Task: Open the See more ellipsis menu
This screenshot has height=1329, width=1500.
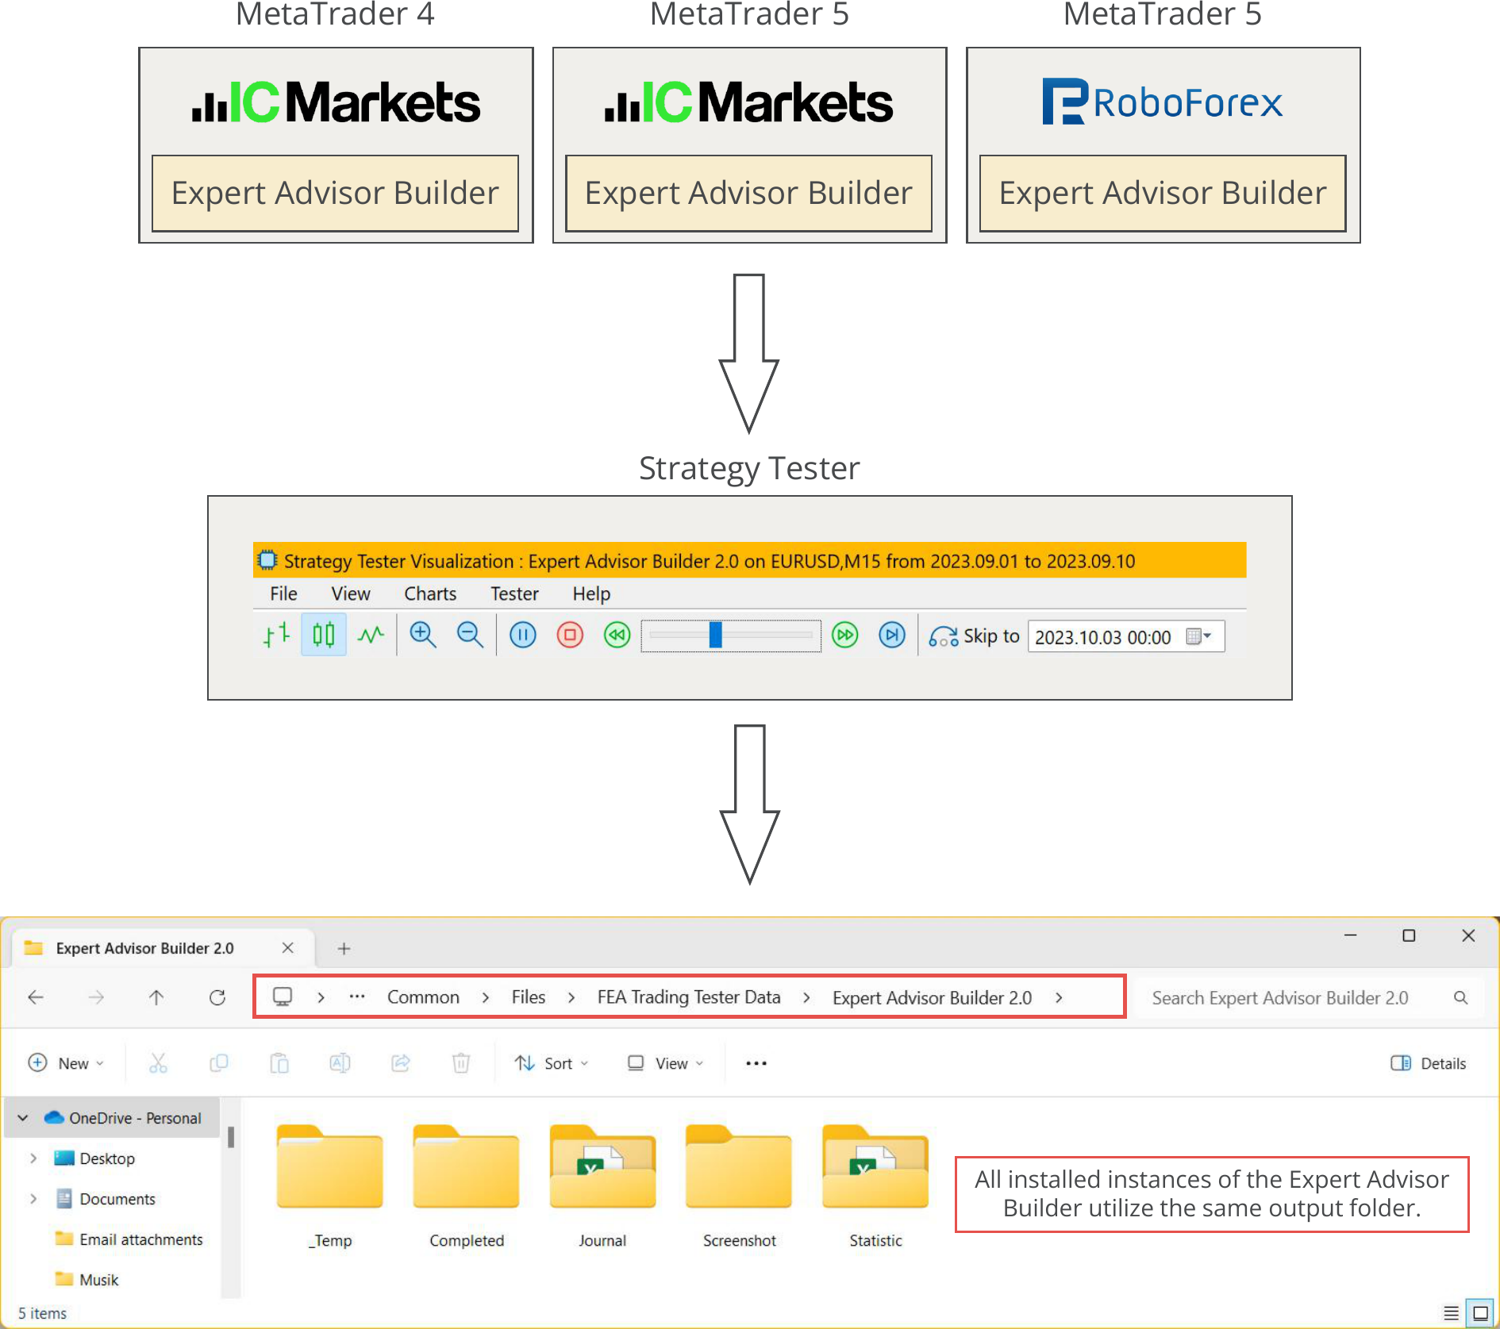Action: coord(756,1063)
